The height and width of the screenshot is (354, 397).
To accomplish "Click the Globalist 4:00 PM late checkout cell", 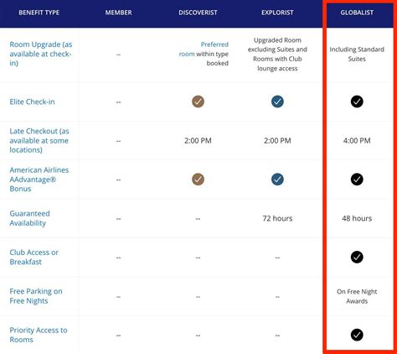I will [357, 140].
